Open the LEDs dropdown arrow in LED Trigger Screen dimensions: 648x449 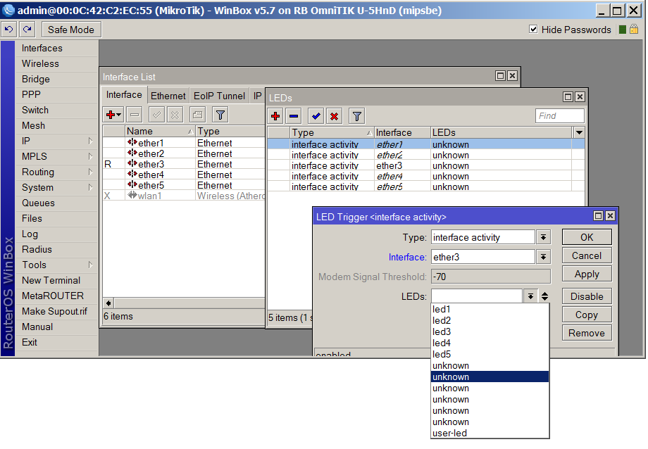530,296
